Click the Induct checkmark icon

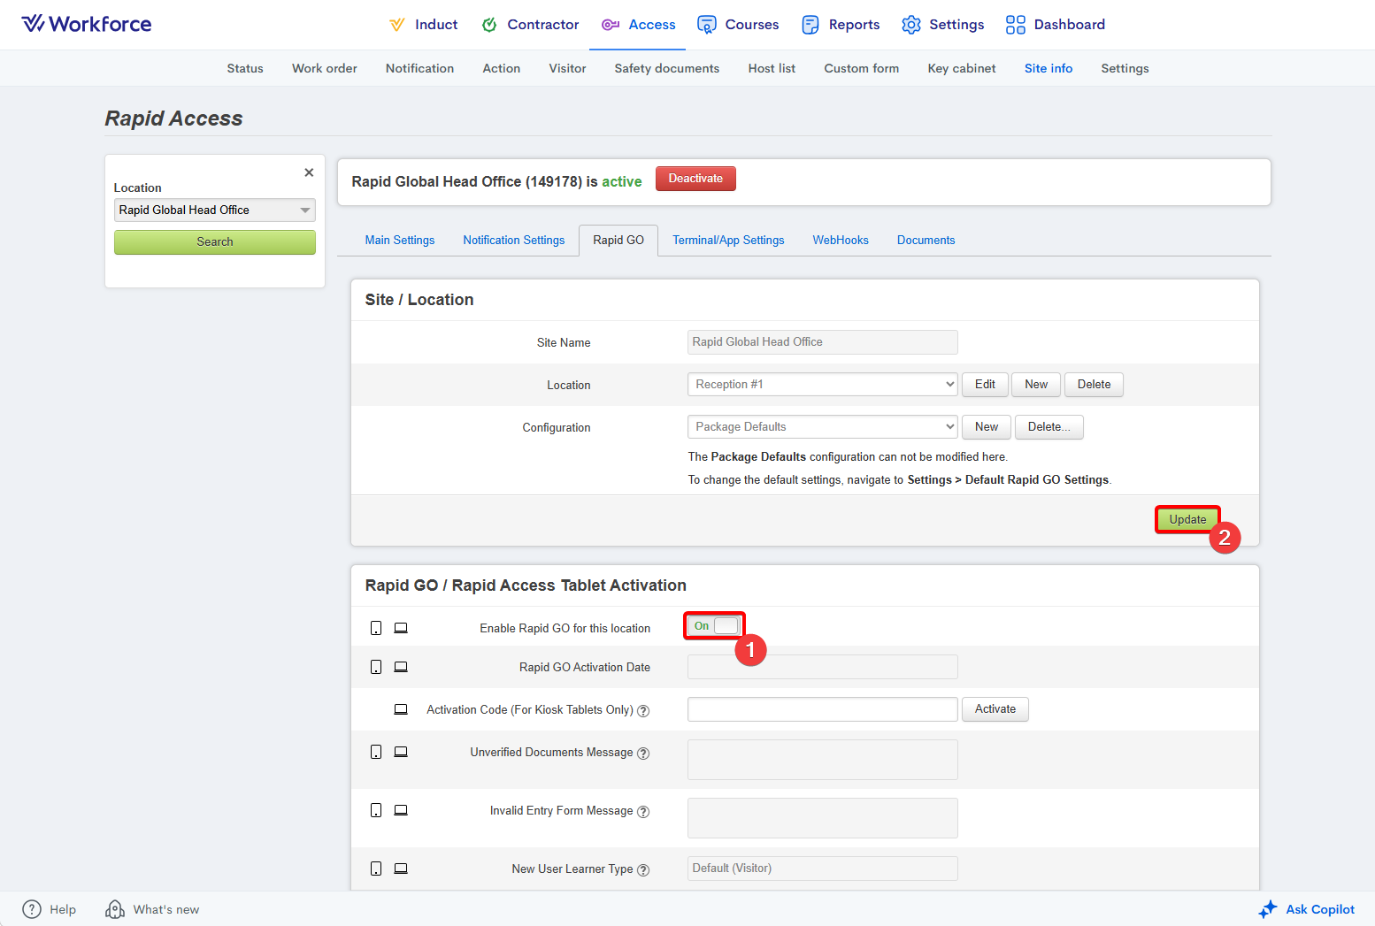[397, 25]
